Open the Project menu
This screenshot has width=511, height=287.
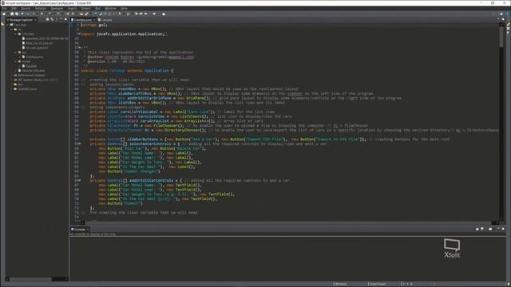(86, 9)
